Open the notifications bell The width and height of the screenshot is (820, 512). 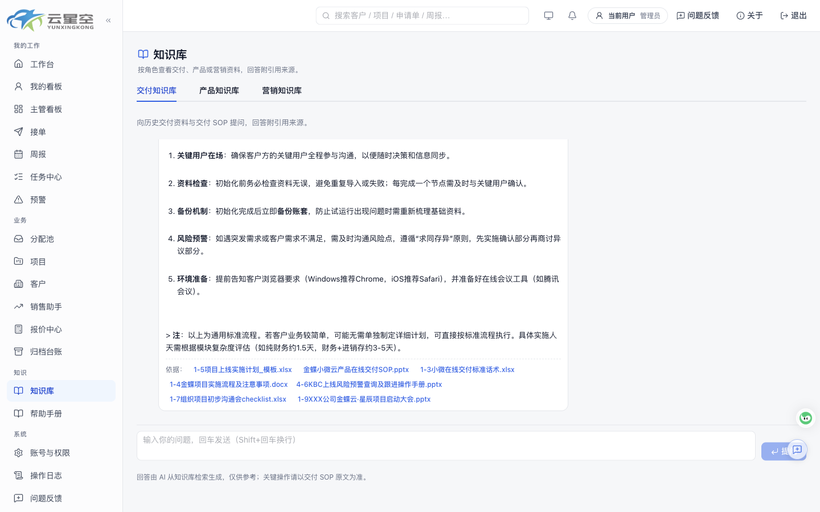(572, 16)
